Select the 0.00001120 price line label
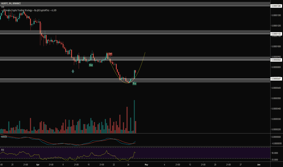Image resolution: width=283 pixels, height=167 pixels. tap(276, 34)
